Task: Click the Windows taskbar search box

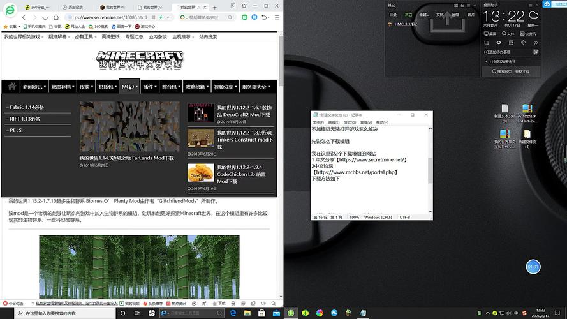Action: [x=65, y=313]
